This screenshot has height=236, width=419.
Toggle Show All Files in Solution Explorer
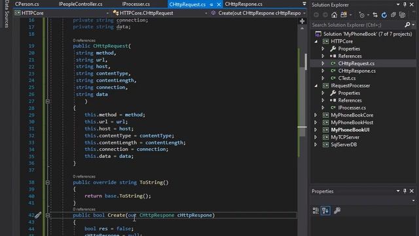(402, 15)
